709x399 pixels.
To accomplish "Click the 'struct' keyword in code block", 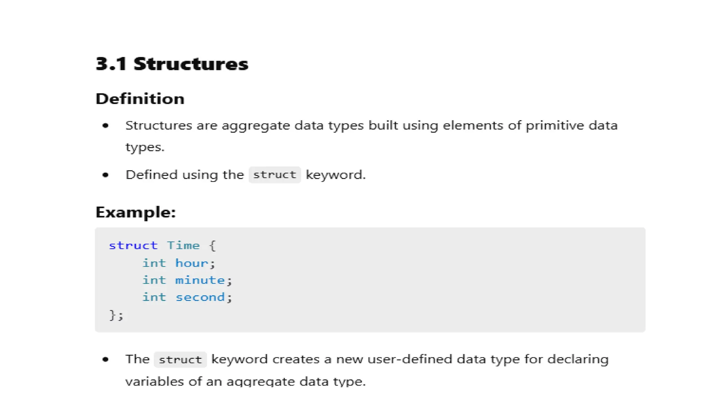I will [133, 245].
